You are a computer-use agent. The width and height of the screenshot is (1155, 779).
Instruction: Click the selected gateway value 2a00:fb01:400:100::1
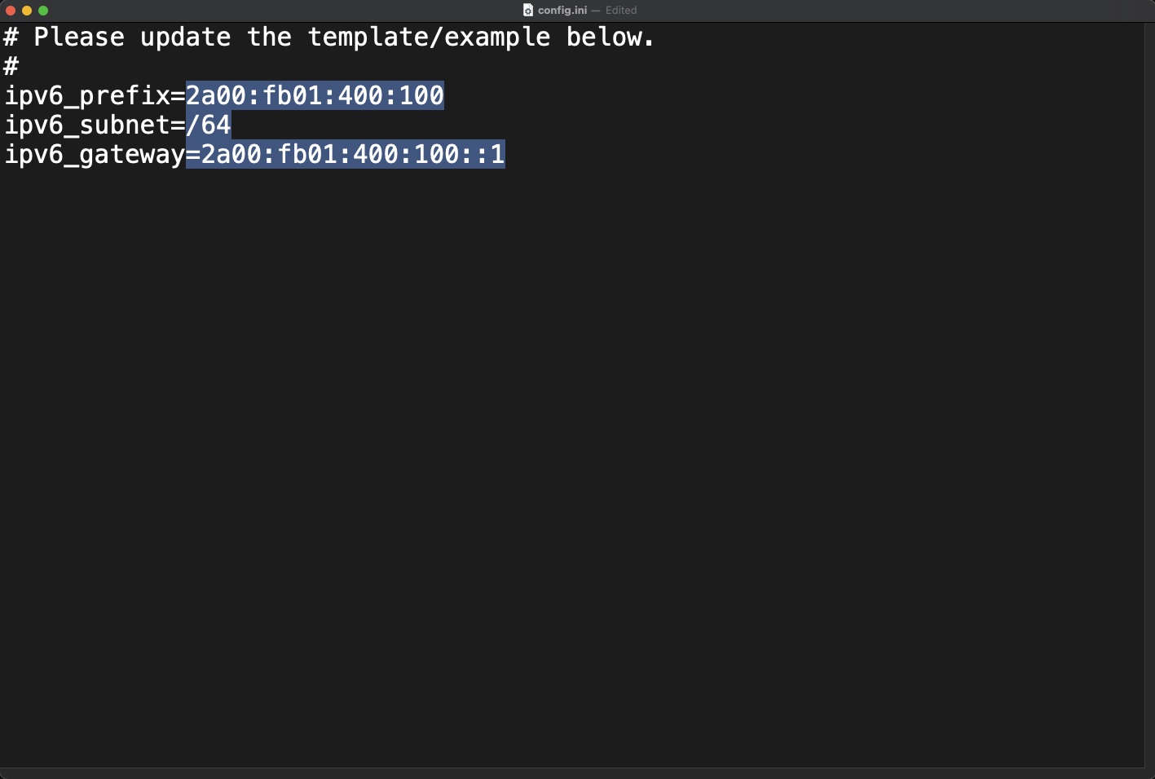tap(353, 155)
